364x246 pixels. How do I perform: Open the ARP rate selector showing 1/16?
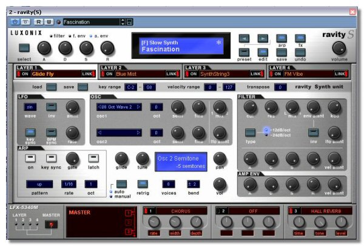point(69,184)
